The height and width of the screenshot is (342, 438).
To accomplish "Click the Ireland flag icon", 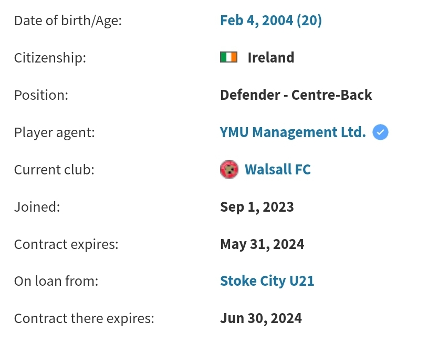I will pyautogui.click(x=228, y=57).
